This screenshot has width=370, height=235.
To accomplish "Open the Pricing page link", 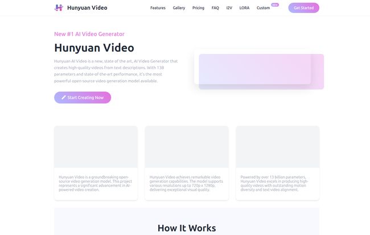I will [x=198, y=8].
